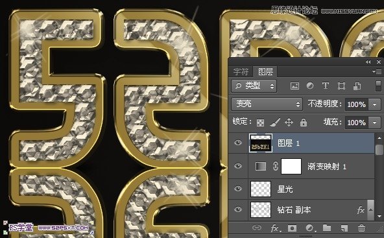The image size is (384, 238).
Task: Open the 类型 filter dropdown
Action: (254, 86)
